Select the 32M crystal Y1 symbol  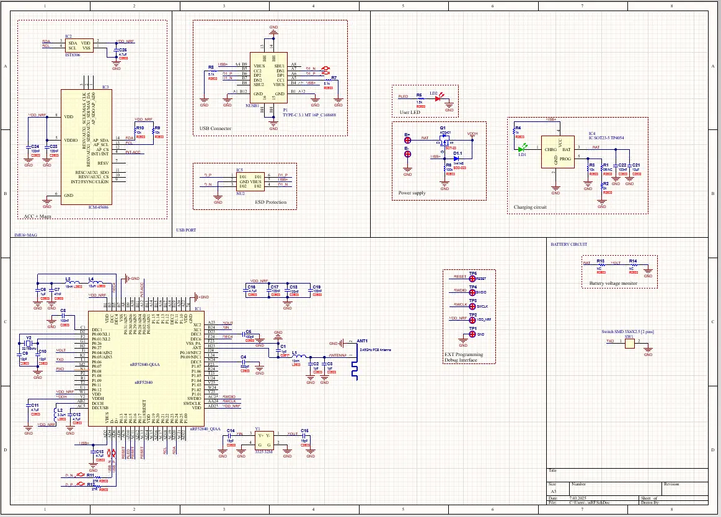pyautogui.click(x=264, y=440)
